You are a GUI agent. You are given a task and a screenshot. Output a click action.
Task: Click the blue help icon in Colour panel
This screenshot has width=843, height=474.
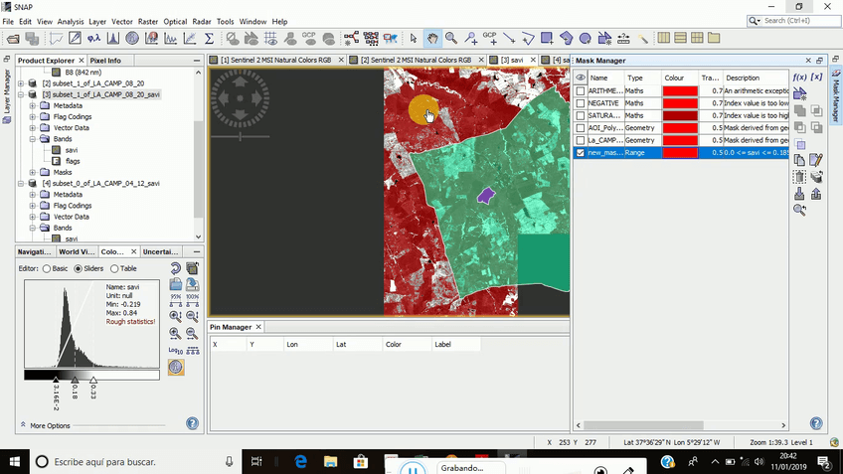tap(192, 423)
